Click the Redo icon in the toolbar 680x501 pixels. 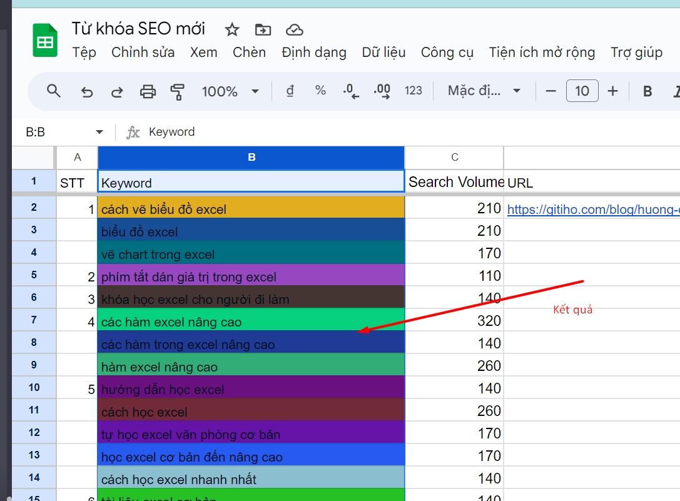[x=117, y=91]
